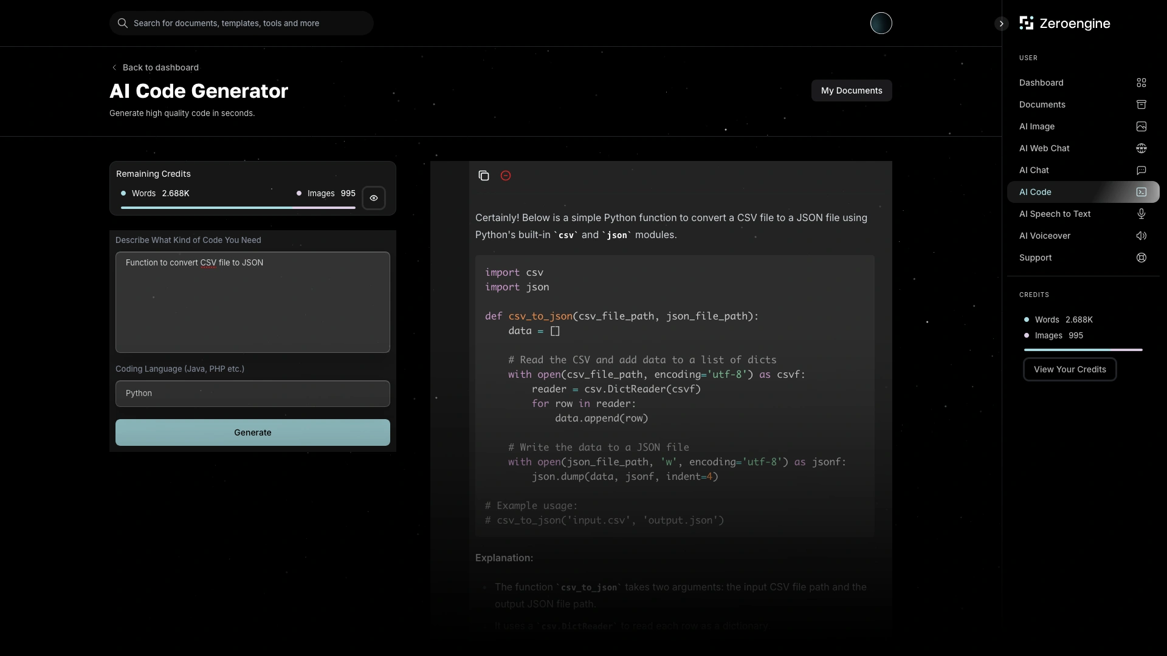Open the Support help icon
1167x656 pixels.
pyautogui.click(x=1141, y=258)
